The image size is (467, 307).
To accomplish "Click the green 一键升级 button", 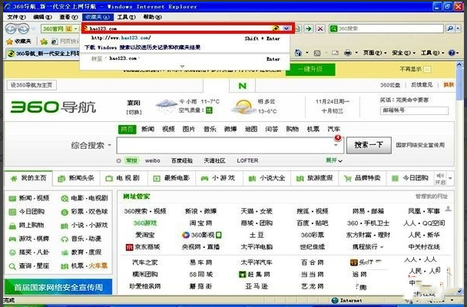I will point(310,69).
